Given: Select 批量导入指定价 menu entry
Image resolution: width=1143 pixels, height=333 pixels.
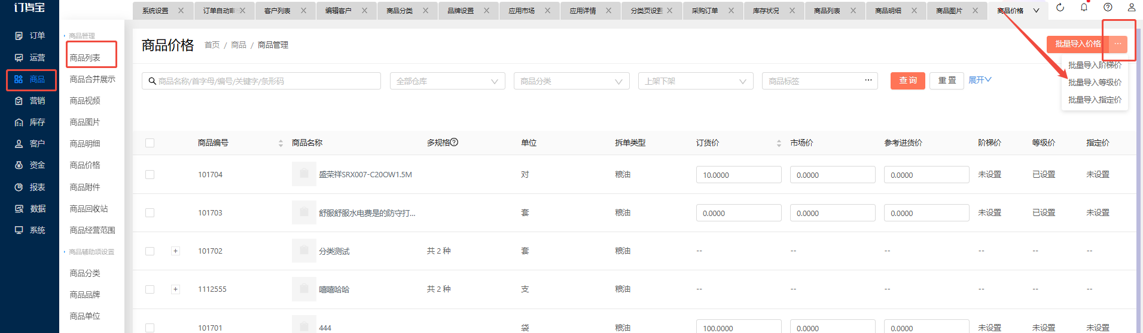Looking at the screenshot, I should coord(1095,100).
